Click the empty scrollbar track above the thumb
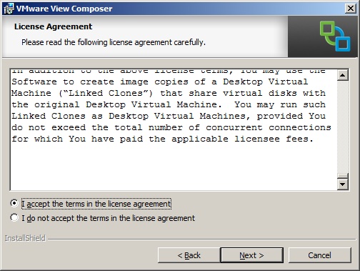The width and height of the screenshot is (360, 271). pyautogui.click(x=343, y=127)
